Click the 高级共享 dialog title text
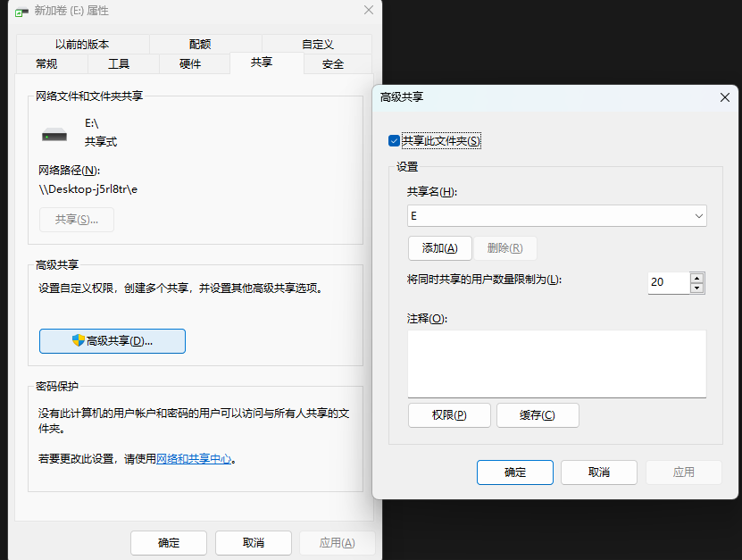 click(402, 97)
